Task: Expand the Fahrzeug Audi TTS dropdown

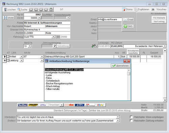Action: pyautogui.click(x=53, y=37)
